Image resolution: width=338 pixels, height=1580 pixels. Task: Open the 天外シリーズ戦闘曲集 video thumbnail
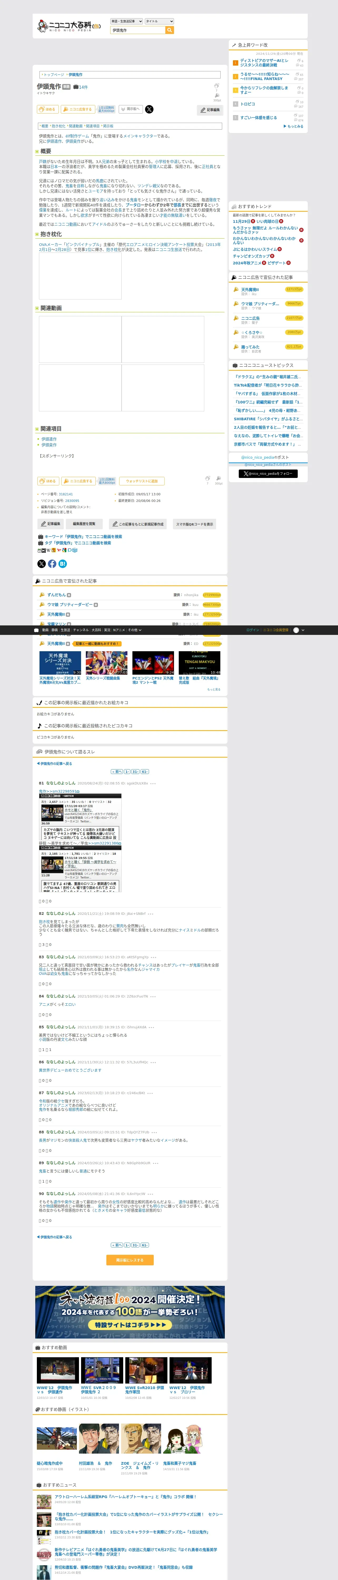(107, 663)
